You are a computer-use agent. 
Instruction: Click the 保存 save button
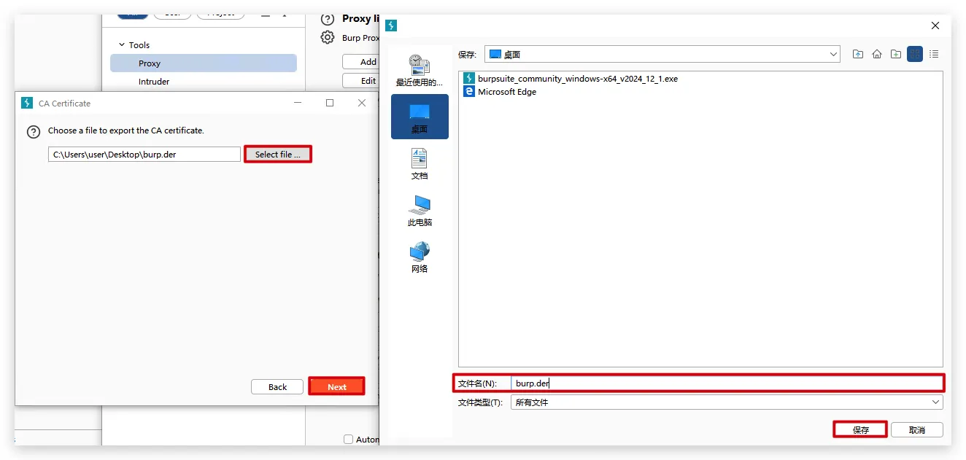pos(860,430)
